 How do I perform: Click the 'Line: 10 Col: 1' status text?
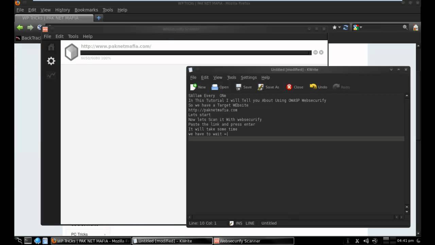203,223
